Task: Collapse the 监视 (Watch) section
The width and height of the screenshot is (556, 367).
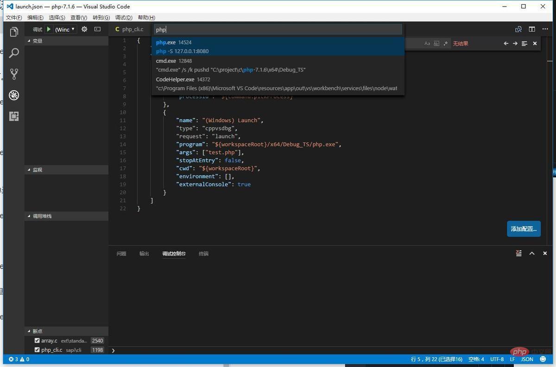Action: click(x=66, y=170)
